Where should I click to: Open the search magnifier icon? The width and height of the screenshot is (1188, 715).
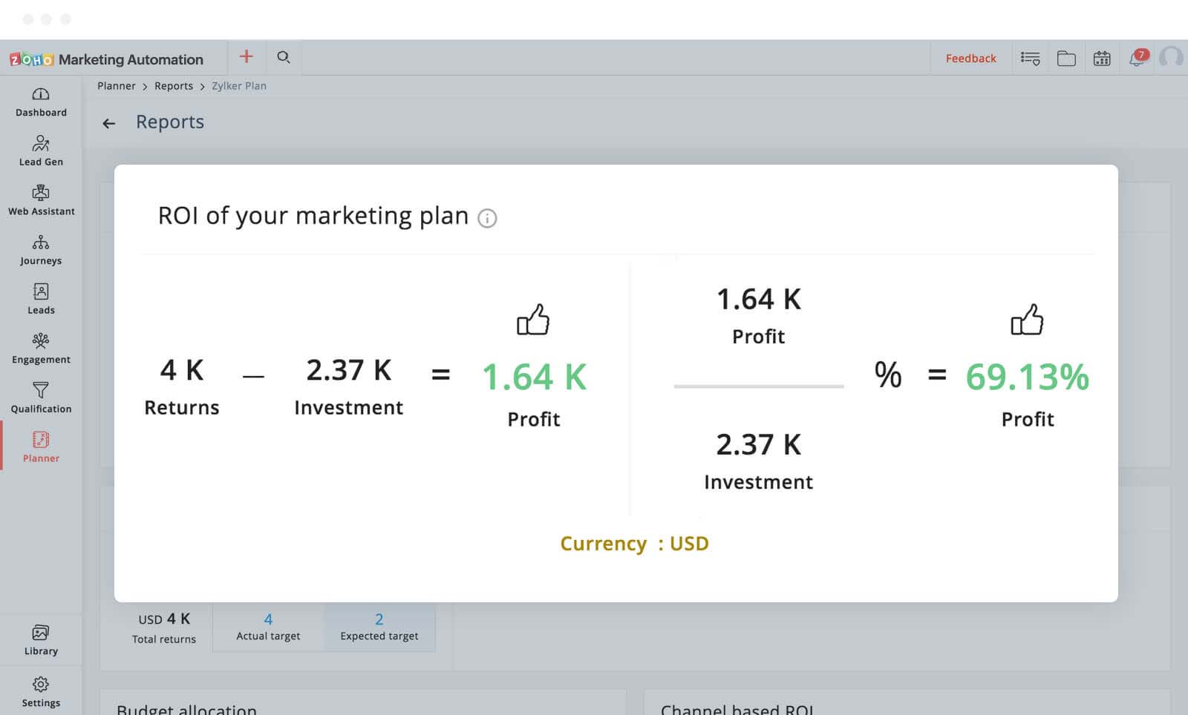pos(283,57)
